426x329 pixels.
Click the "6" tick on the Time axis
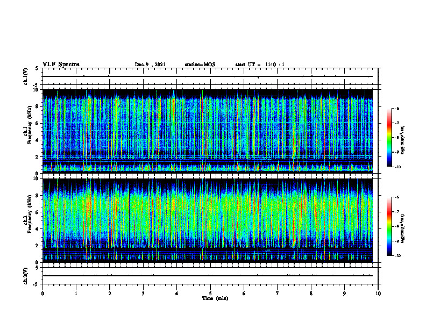(x=244, y=294)
